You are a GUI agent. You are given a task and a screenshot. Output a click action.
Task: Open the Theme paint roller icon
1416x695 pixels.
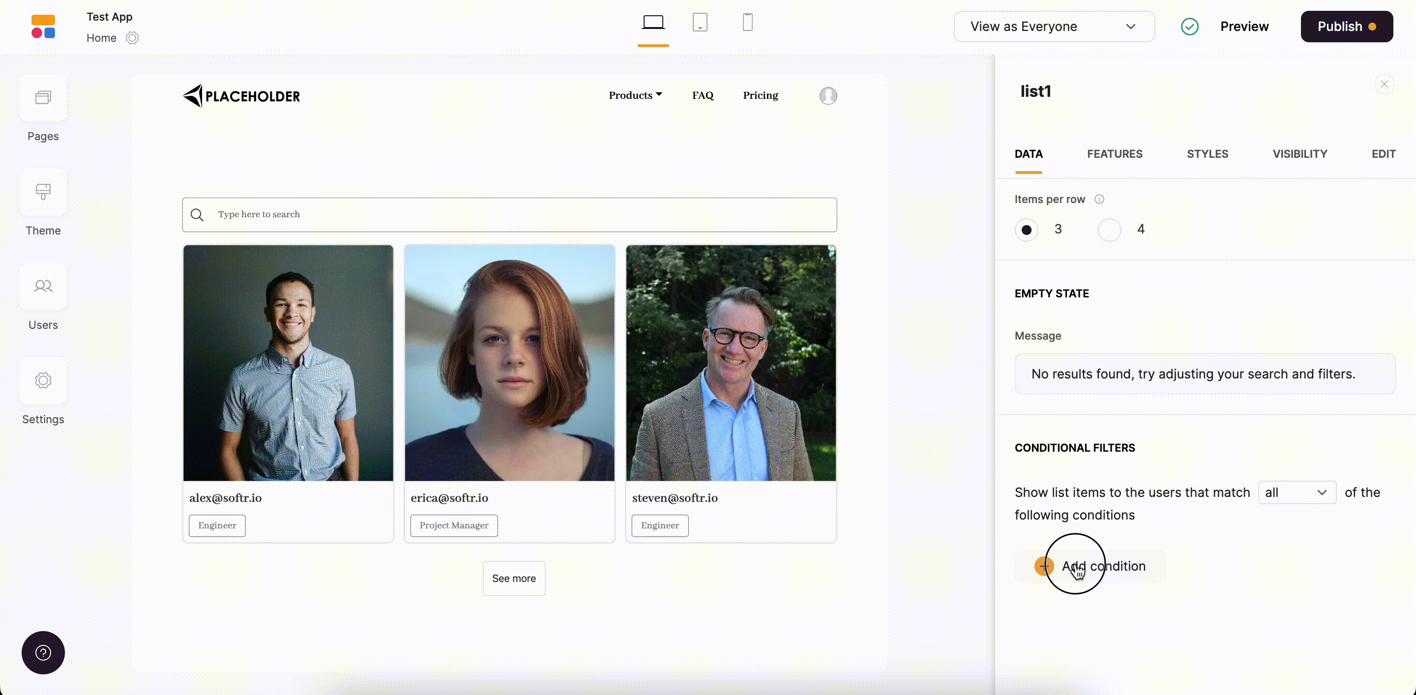point(43,192)
